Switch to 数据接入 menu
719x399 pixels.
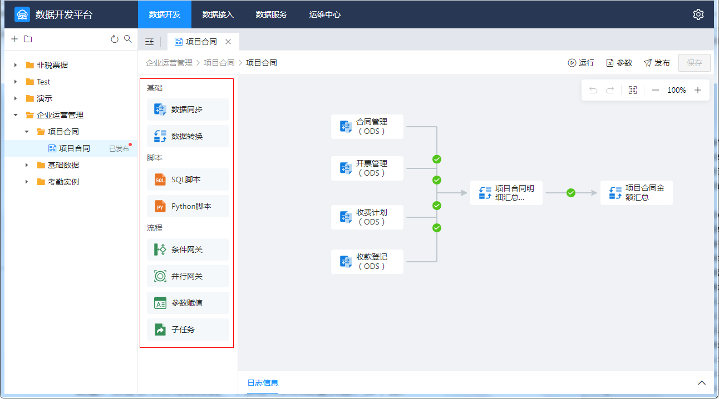[x=218, y=14]
